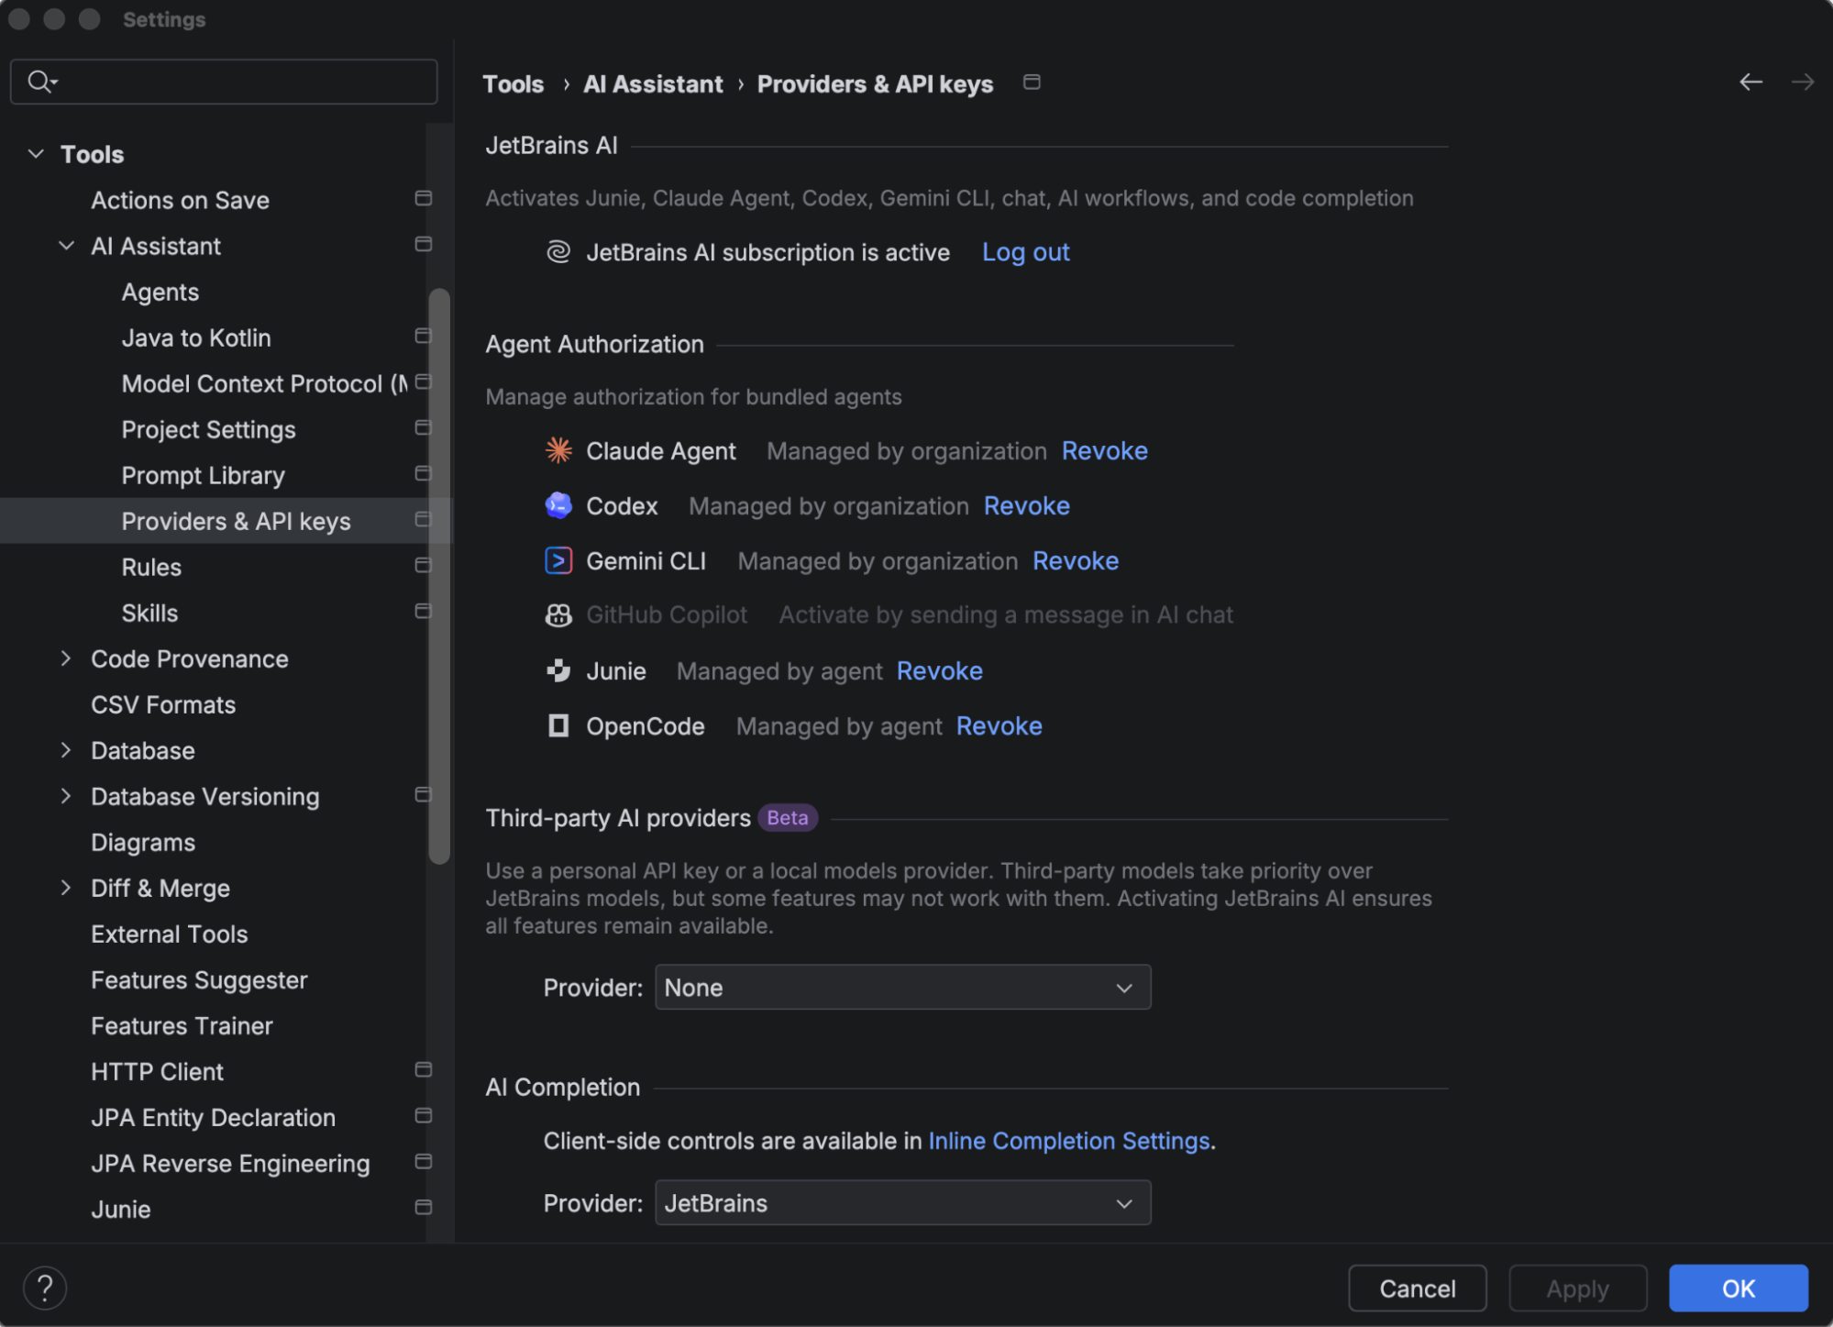Select Model Context Protocol settings page
Viewport: 1833px width, 1327px height.
point(264,383)
